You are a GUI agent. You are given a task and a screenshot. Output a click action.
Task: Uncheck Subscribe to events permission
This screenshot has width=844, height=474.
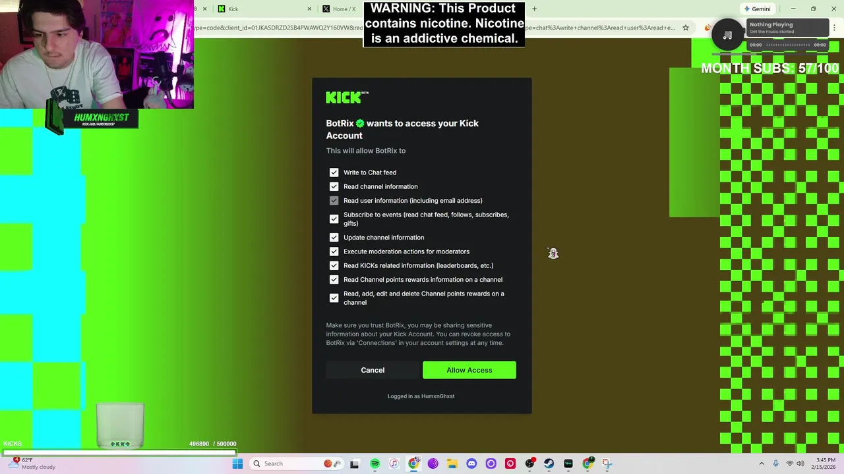[334, 219]
